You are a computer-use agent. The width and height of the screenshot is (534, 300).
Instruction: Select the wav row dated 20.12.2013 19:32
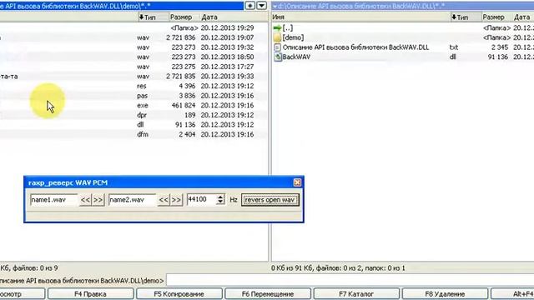point(133,47)
